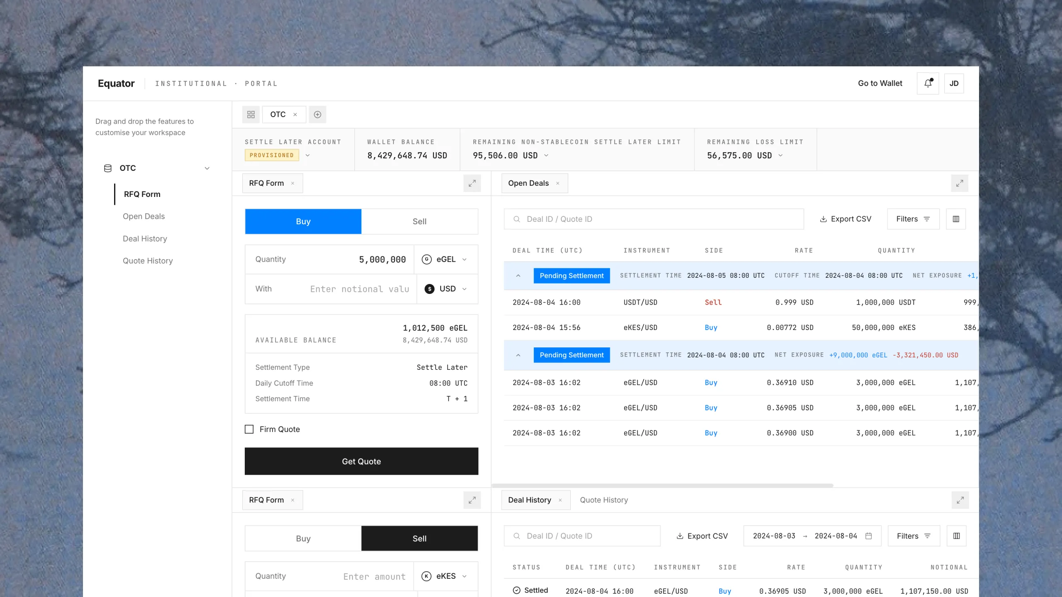Open the 2024-08-03 to 2024-08-04 date range
1062x597 pixels.
[x=812, y=536]
